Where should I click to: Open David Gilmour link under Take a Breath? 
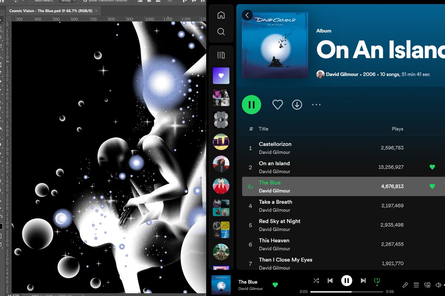pos(274,210)
